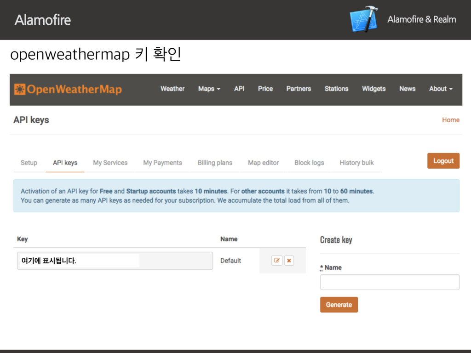The height and width of the screenshot is (353, 471).
Task: Click the edit icon for Default key
Action: point(276,261)
